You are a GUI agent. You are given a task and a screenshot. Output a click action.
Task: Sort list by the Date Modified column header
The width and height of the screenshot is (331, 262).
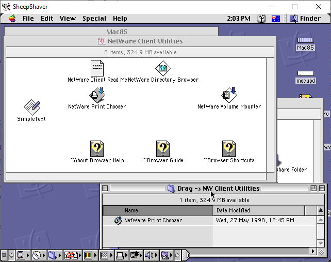tap(259, 210)
